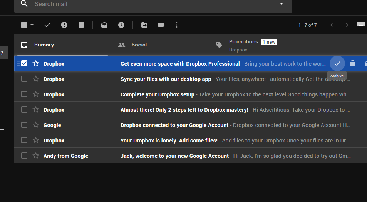Open select dropdown arrow beside toolbar checkbox
The image size is (367, 202).
tap(32, 25)
